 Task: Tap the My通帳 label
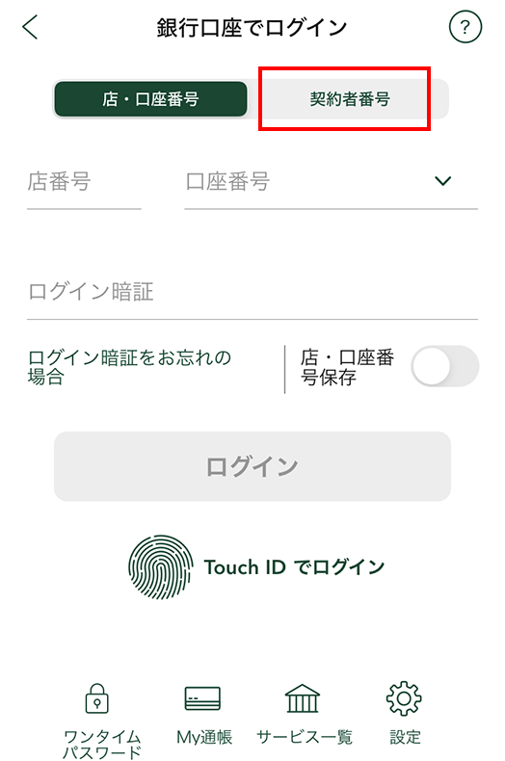[x=204, y=737]
